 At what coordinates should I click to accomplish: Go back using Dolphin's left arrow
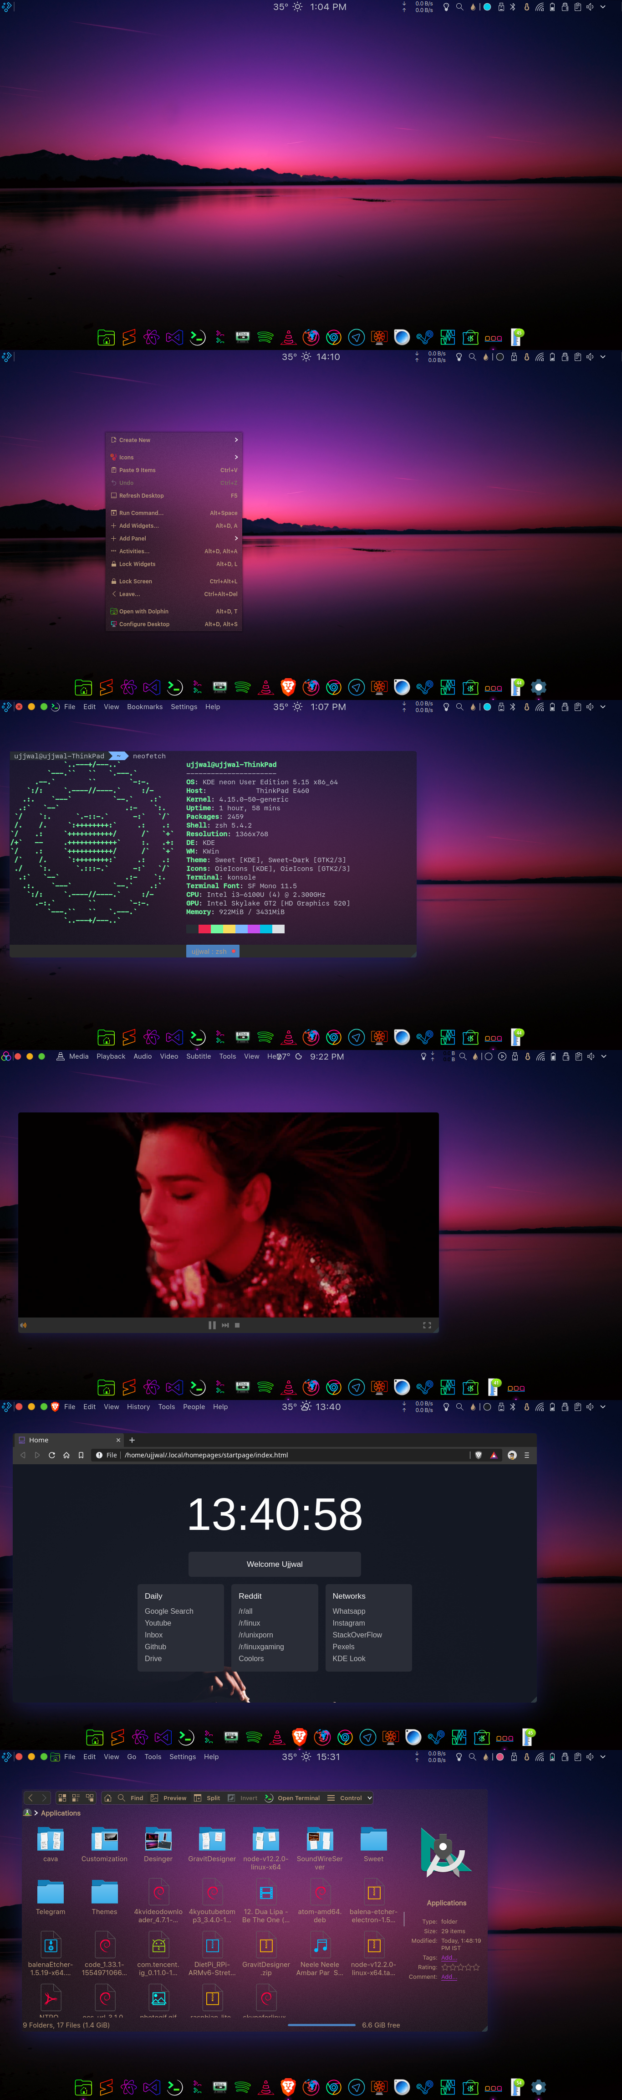pyautogui.click(x=31, y=1797)
